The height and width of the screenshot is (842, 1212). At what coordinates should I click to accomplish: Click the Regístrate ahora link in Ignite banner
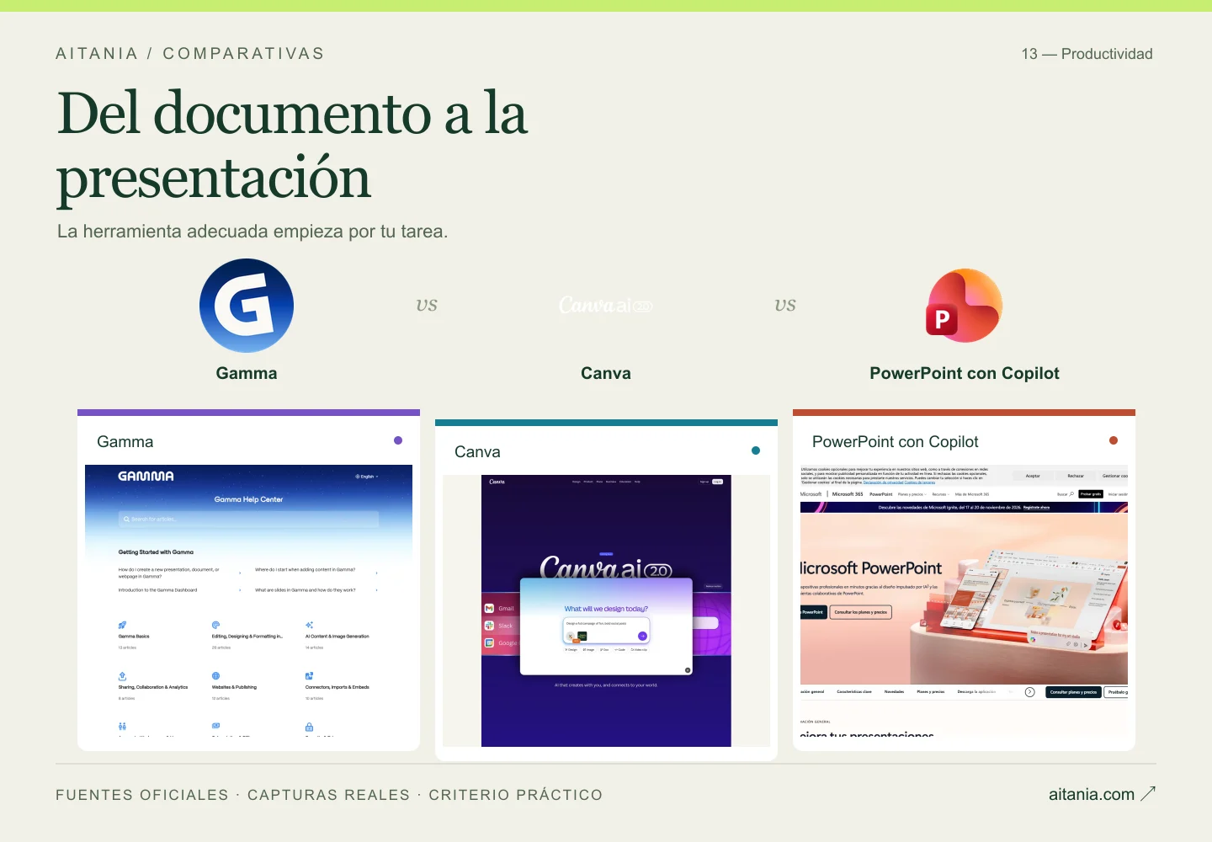click(x=1036, y=508)
